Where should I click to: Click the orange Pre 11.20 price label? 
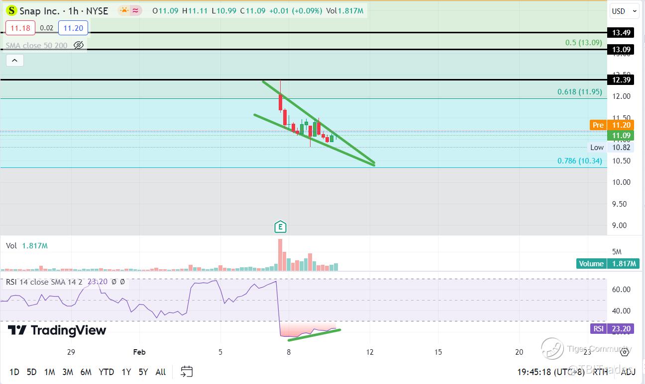coord(612,125)
